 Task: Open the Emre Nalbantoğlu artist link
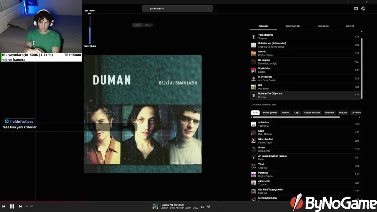268,64
